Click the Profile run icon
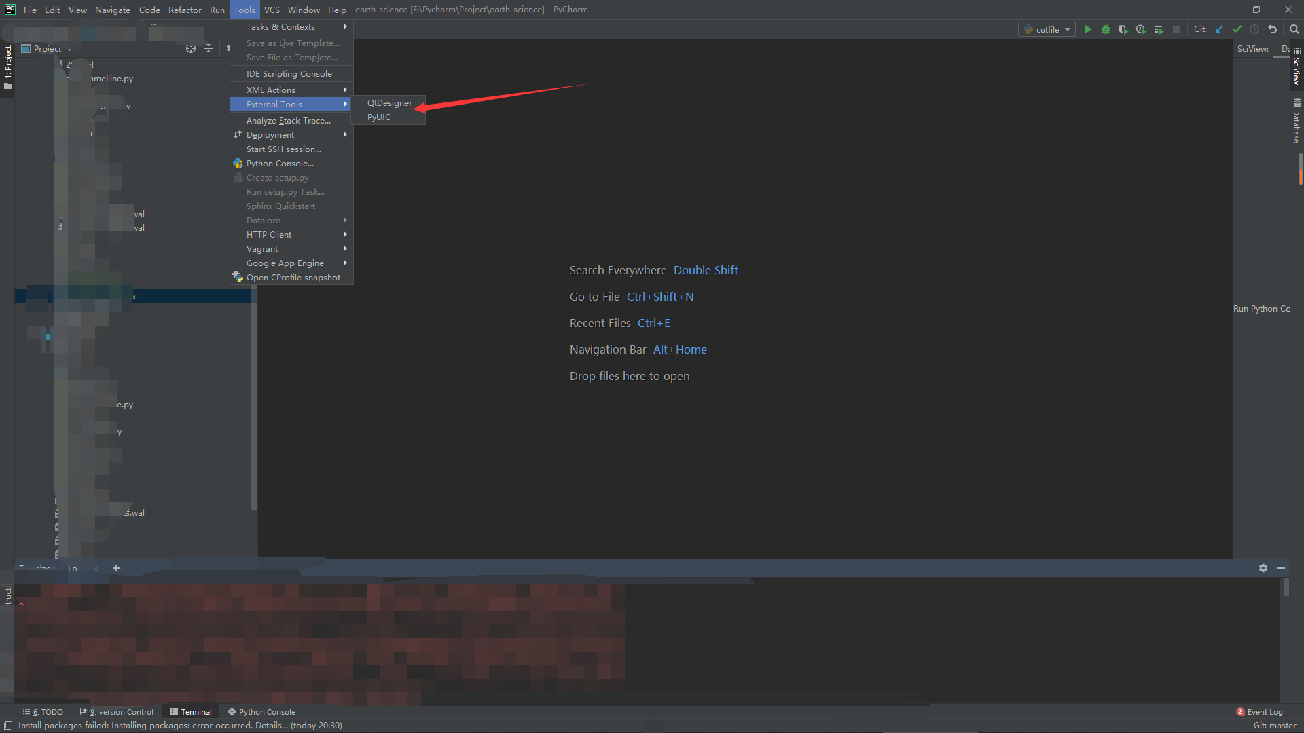Image resolution: width=1304 pixels, height=733 pixels. pyautogui.click(x=1140, y=29)
